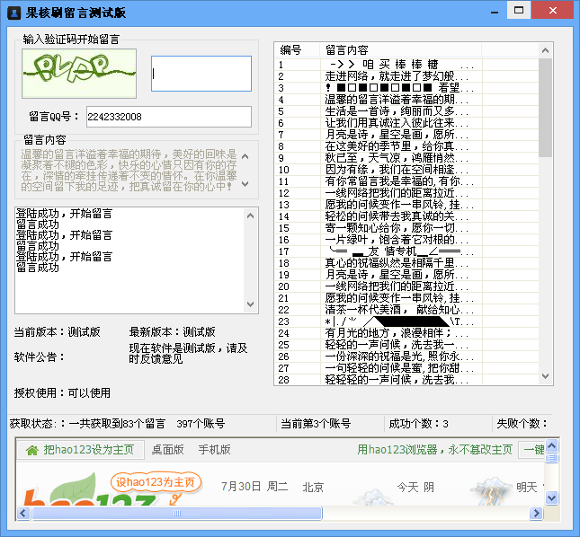Screen dimensions: 580x537
Task: Select row 11 有你常留言我是幸福的
Action: pyautogui.click(x=406, y=181)
